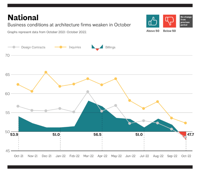
Task: Click the Graphs represent data note
Action: coord(47,32)
